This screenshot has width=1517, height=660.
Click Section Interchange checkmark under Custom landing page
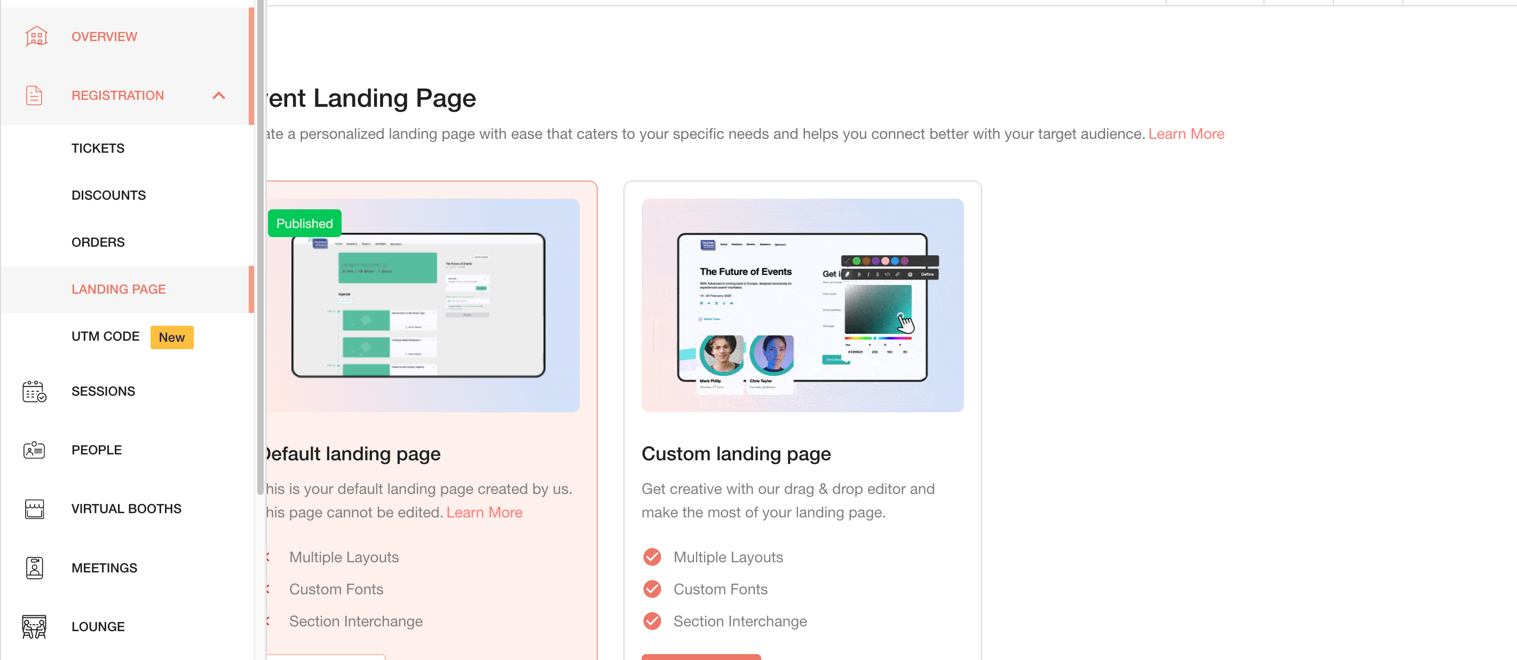click(x=652, y=621)
